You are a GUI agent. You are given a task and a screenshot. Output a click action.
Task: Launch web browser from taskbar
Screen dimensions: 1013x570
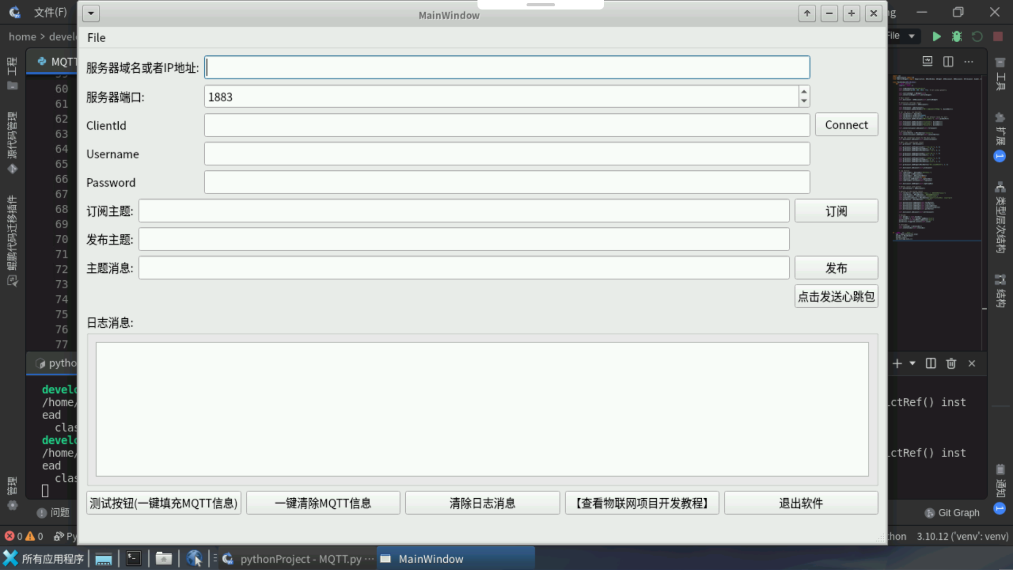(194, 558)
